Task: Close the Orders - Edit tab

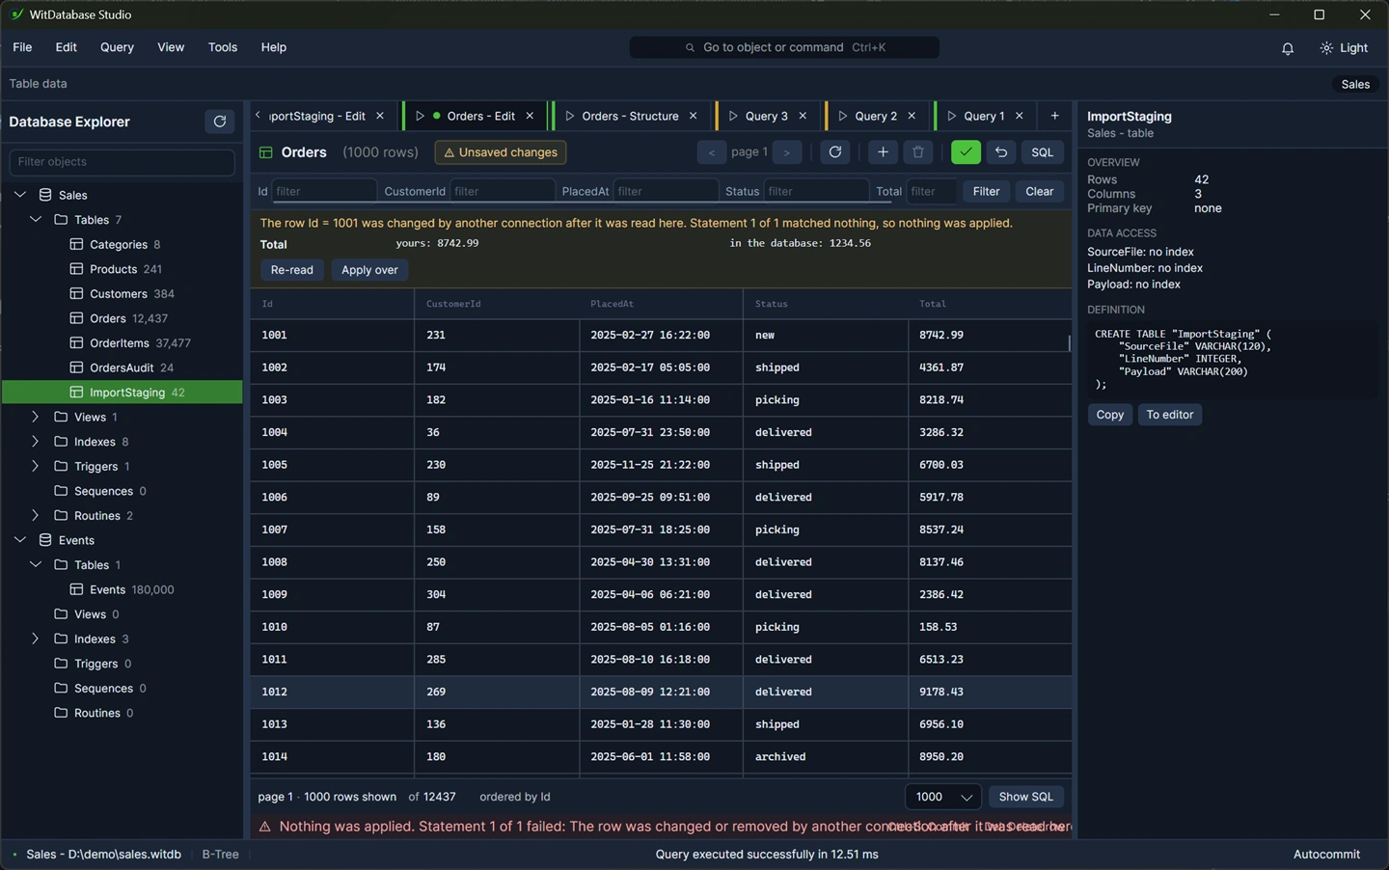Action: click(530, 116)
